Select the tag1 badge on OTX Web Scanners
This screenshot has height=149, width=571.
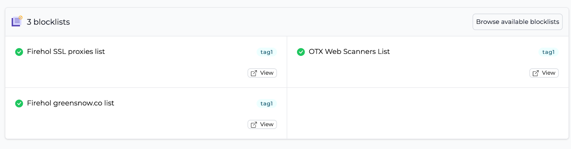[549, 52]
